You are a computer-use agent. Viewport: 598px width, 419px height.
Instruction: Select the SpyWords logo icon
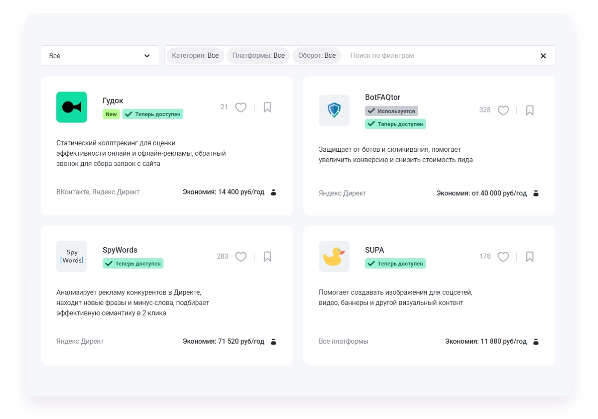point(71,256)
